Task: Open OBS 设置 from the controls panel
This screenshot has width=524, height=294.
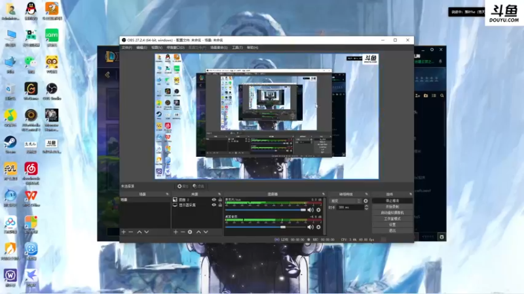Action: click(392, 225)
